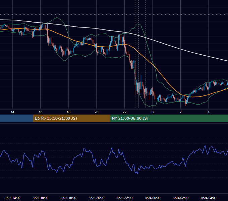Image resolution: width=228 pixels, height=201 pixels.
Task: Click the 8/23 18:00 time label
Action: coord(68,198)
